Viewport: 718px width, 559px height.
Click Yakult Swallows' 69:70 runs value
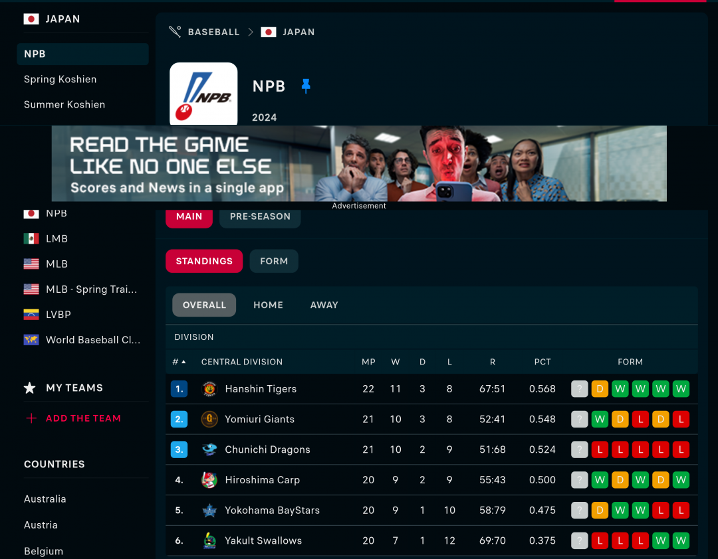[x=493, y=540]
